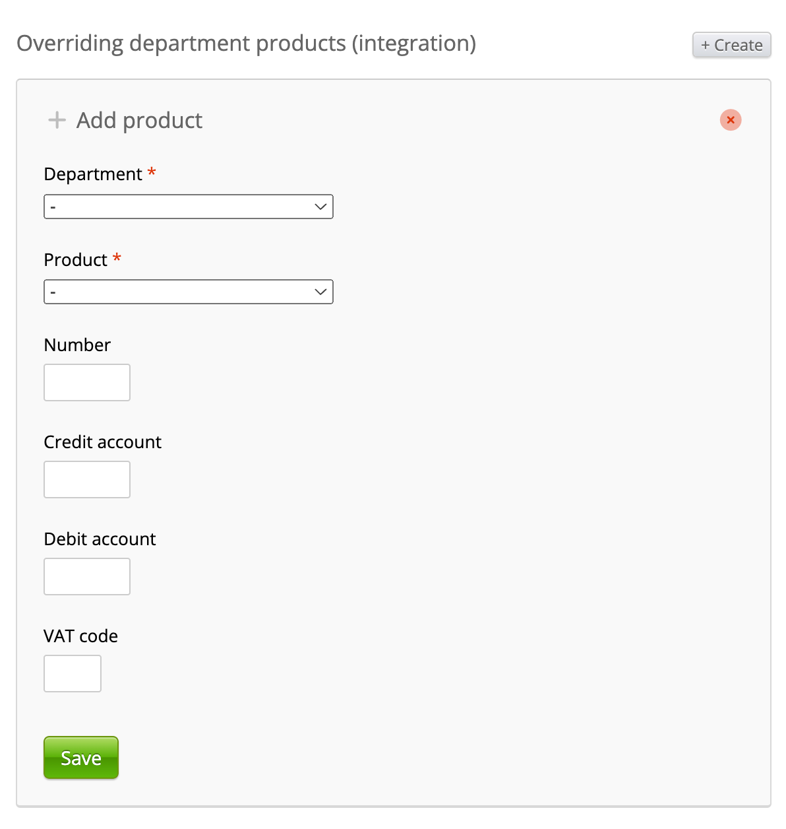The height and width of the screenshot is (829, 786).
Task: Focus the VAT code input
Action: click(x=73, y=673)
